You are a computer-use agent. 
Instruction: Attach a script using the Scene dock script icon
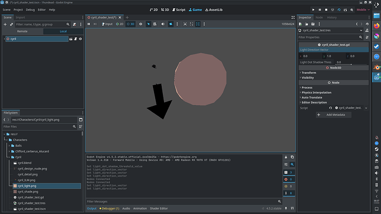75,24
